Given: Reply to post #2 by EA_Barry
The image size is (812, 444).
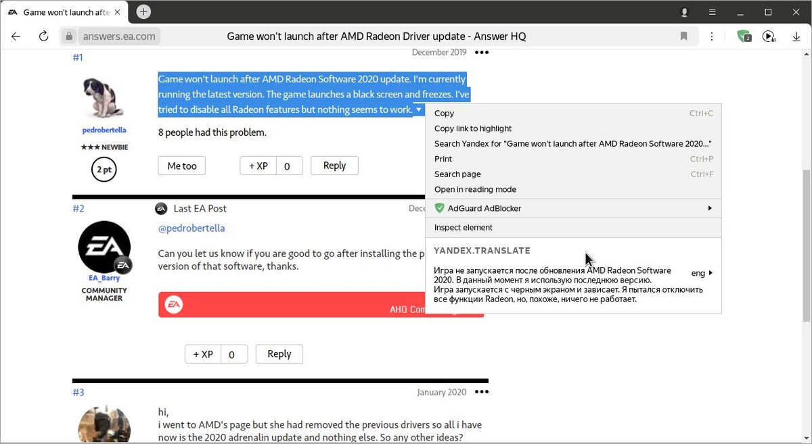Looking at the screenshot, I should point(279,354).
